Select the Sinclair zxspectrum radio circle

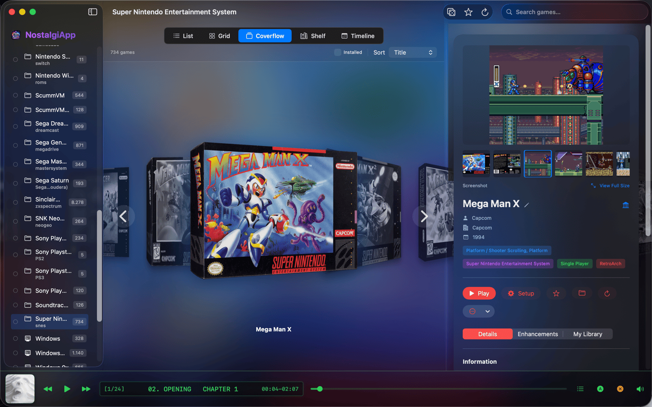pos(15,202)
